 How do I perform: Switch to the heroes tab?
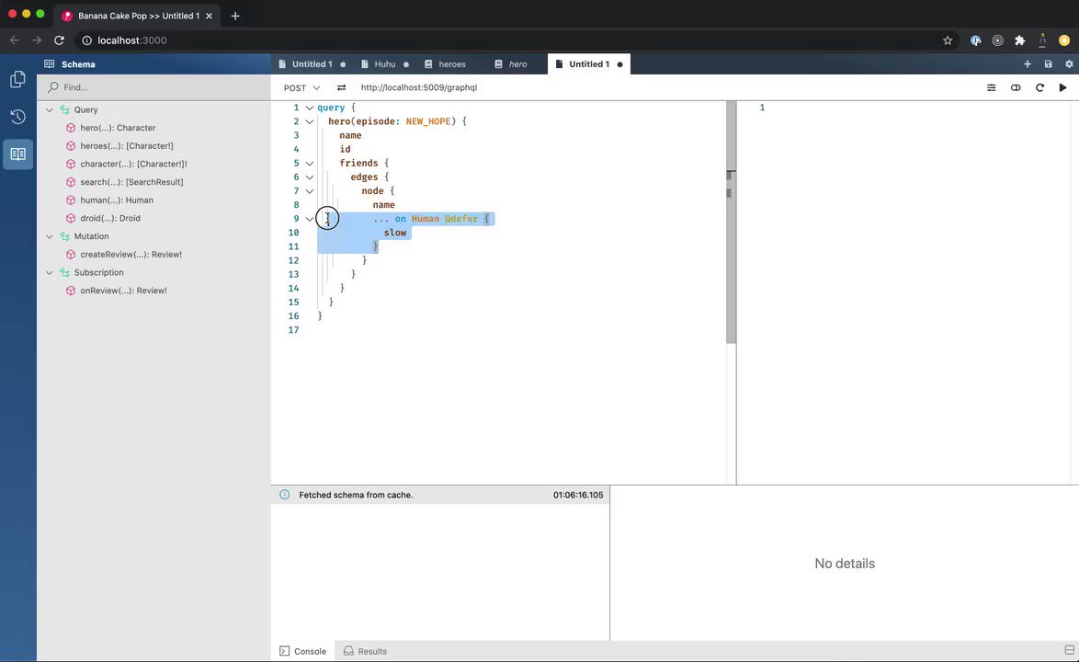point(451,64)
